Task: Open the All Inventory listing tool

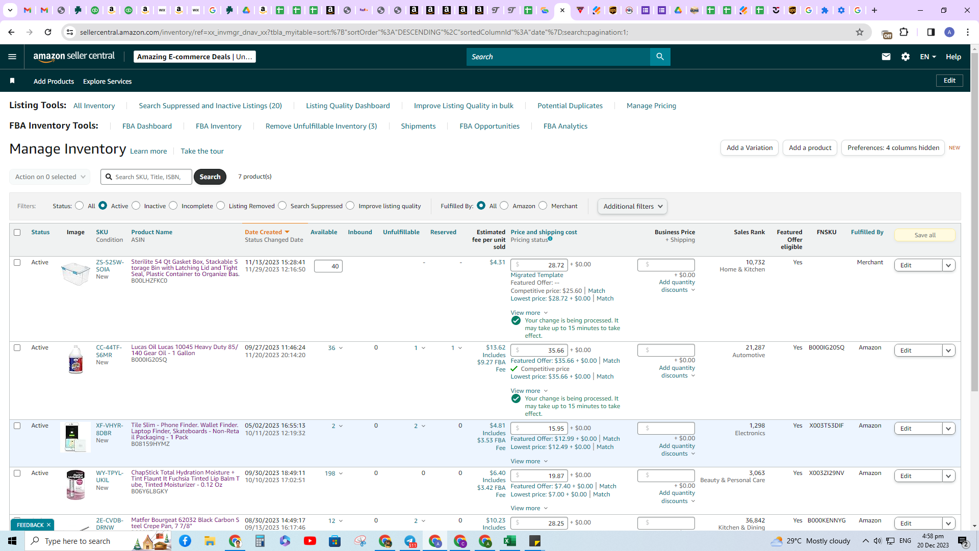Action: [x=94, y=106]
